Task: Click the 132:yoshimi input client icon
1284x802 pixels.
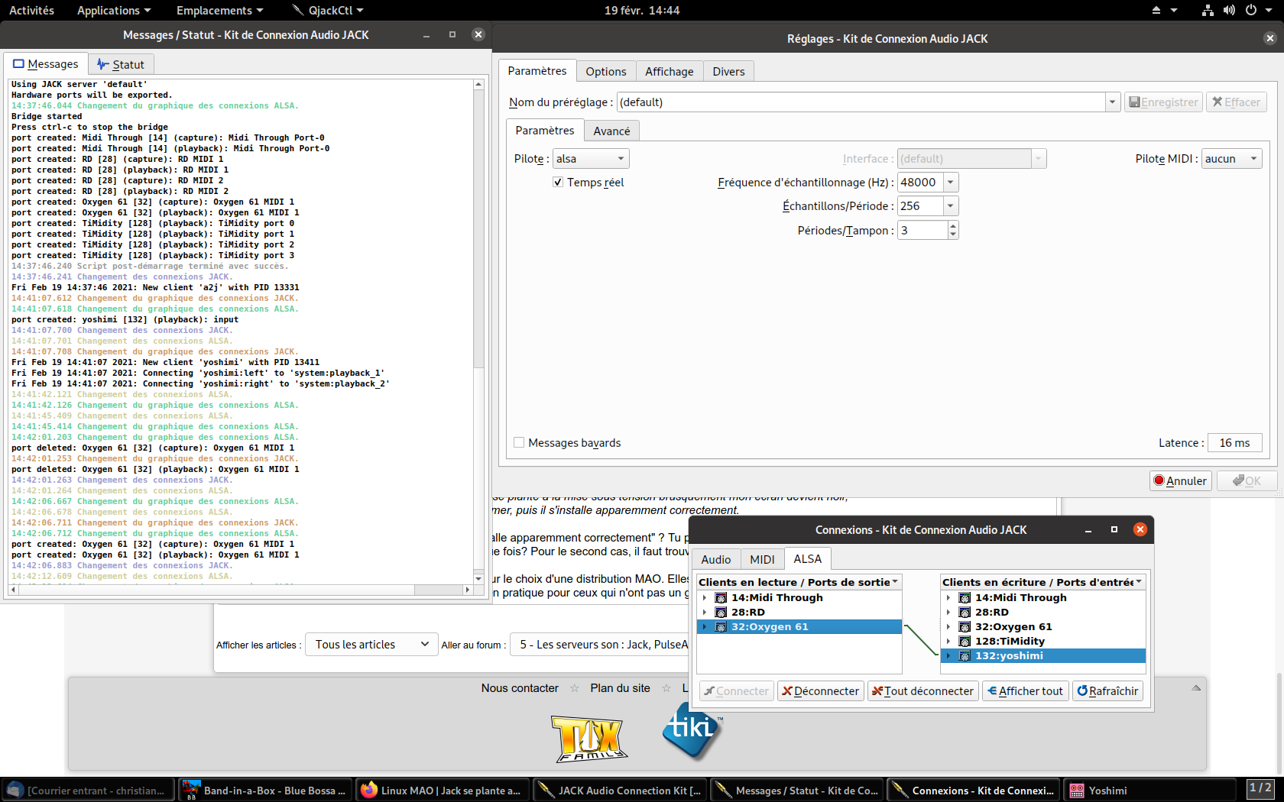Action: point(965,656)
